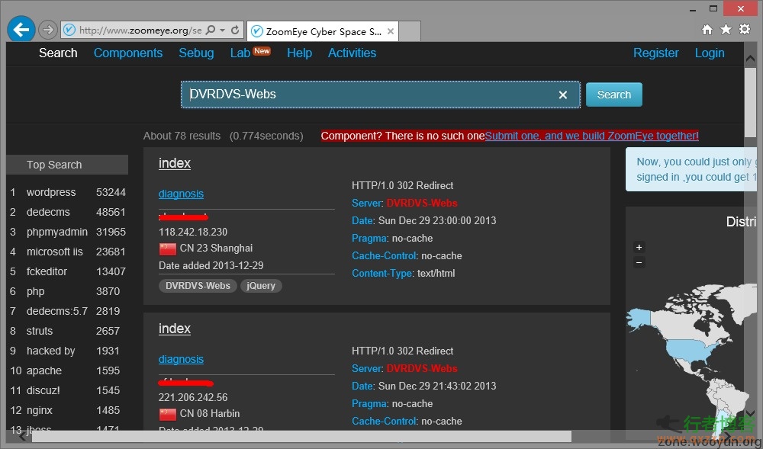This screenshot has width=763, height=449.
Task: Select dedecms in Top Search
Action: tap(48, 213)
